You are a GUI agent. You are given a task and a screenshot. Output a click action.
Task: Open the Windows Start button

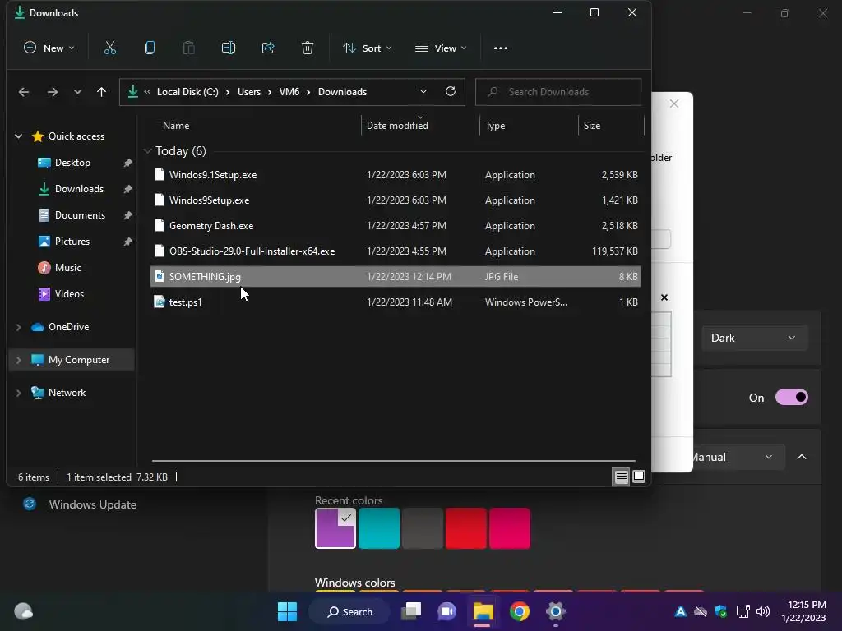pos(287,611)
